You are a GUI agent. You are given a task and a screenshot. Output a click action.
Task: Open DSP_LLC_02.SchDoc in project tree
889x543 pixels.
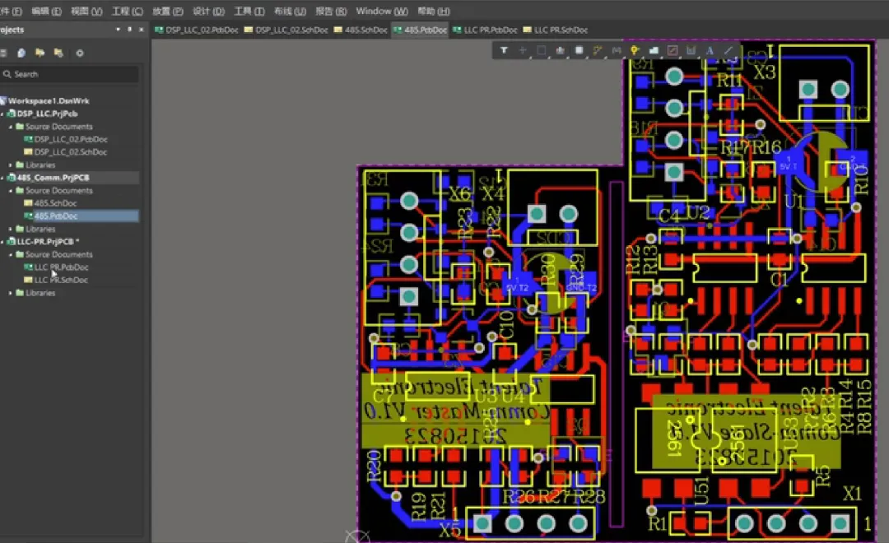click(x=70, y=152)
